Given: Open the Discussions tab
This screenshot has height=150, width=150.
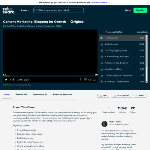Looking at the screenshot, I should (40, 94).
